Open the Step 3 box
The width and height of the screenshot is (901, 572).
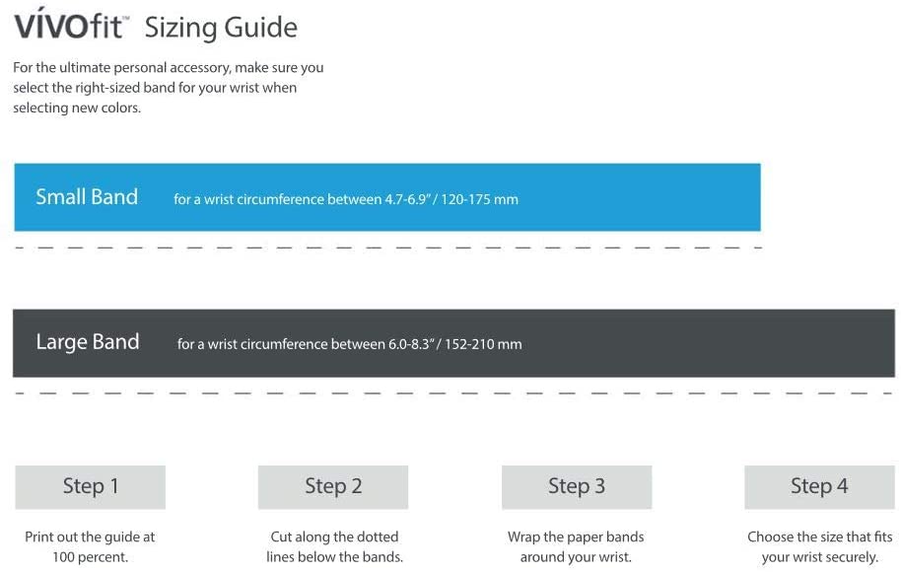coord(577,486)
